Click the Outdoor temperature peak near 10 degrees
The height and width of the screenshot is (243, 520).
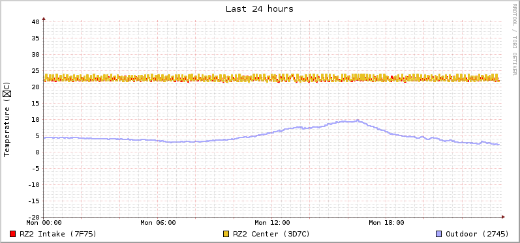[x=358, y=121]
